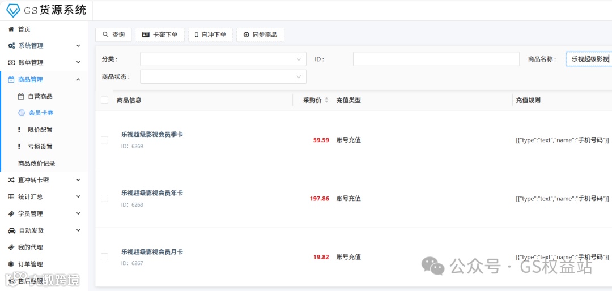Click the 同步商品 button
The width and height of the screenshot is (612, 291).
[x=260, y=35]
